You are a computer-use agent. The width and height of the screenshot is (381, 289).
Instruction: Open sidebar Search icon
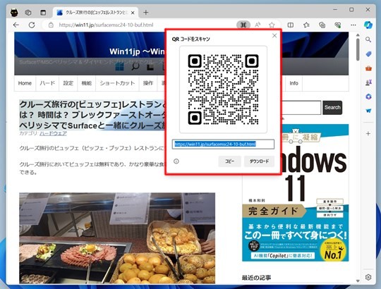pyautogui.click(x=368, y=39)
